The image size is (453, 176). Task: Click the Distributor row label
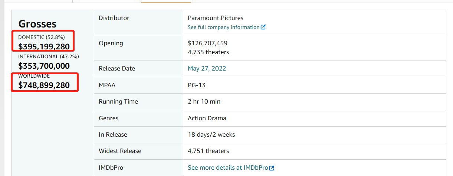click(x=114, y=18)
